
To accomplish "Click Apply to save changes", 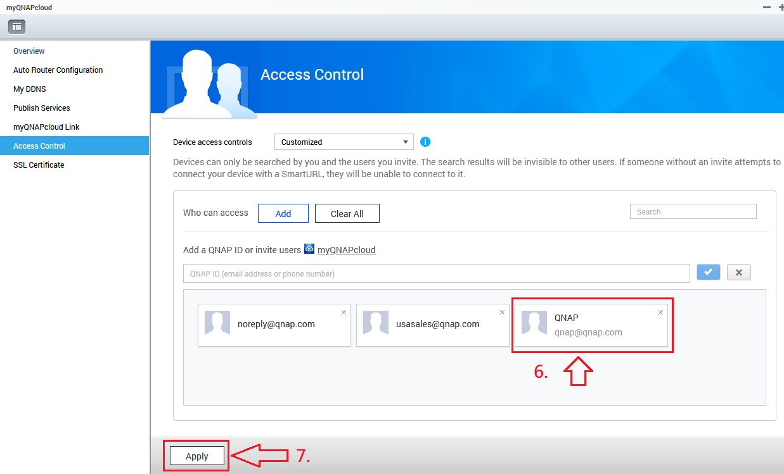I will 196,456.
